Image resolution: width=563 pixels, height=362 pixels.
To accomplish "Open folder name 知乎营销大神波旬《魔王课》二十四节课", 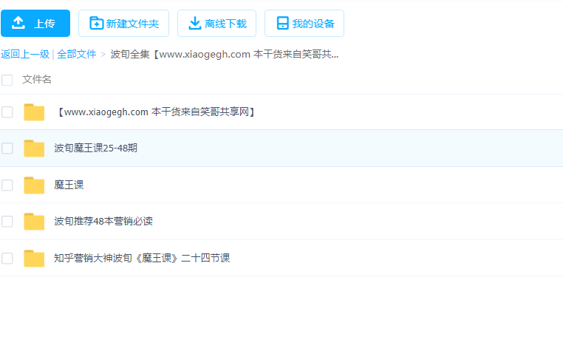I will coord(142,259).
